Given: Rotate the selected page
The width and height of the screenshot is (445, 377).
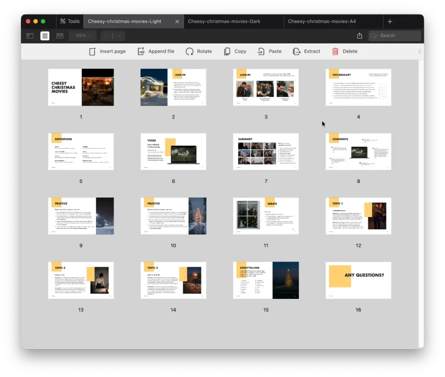Looking at the screenshot, I should (x=199, y=51).
